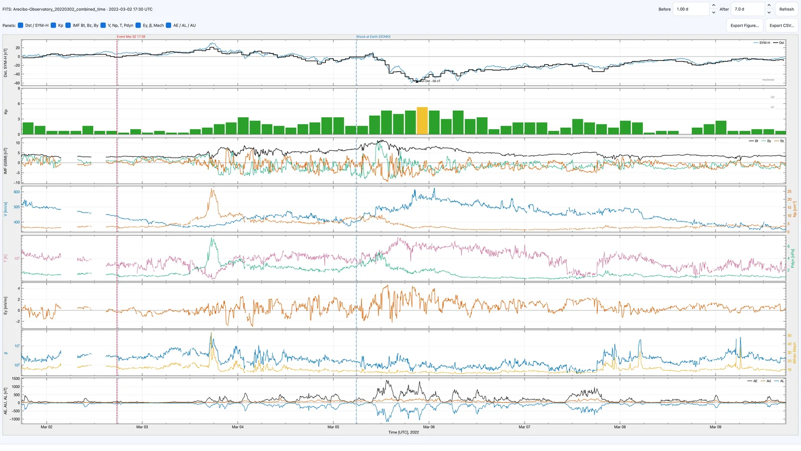801x451 pixels.
Task: Click the Refresh button
Action: 786,9
